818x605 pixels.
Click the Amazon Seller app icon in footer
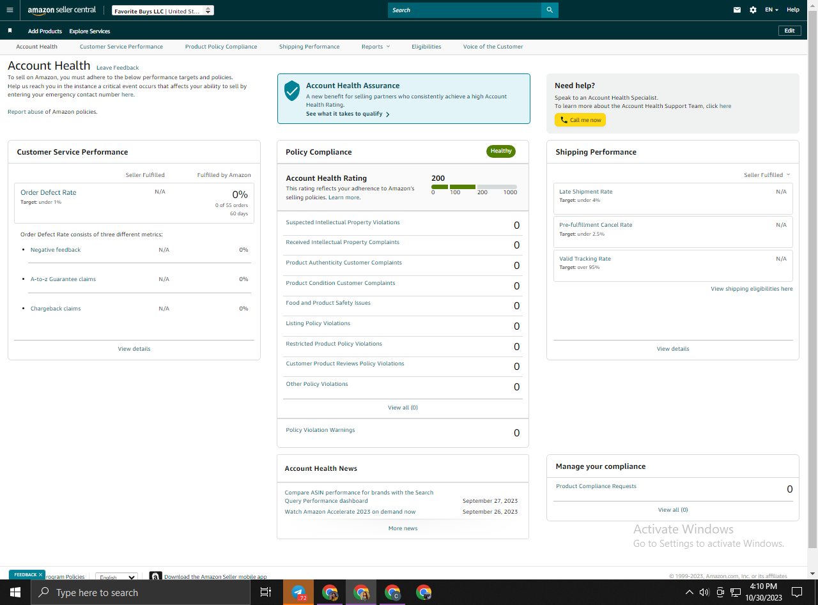pyautogui.click(x=155, y=576)
